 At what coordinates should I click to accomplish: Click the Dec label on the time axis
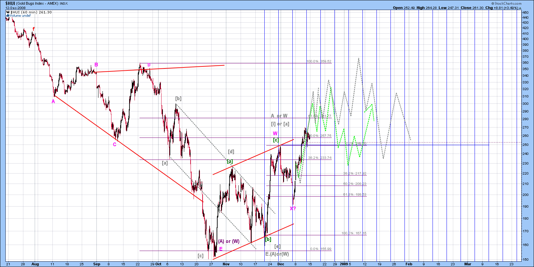pos(281,264)
